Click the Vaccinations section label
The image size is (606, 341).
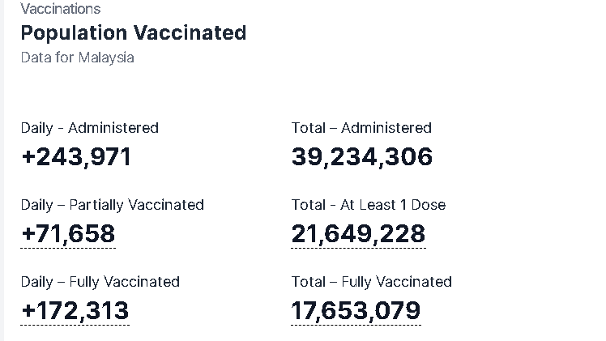click(x=61, y=9)
